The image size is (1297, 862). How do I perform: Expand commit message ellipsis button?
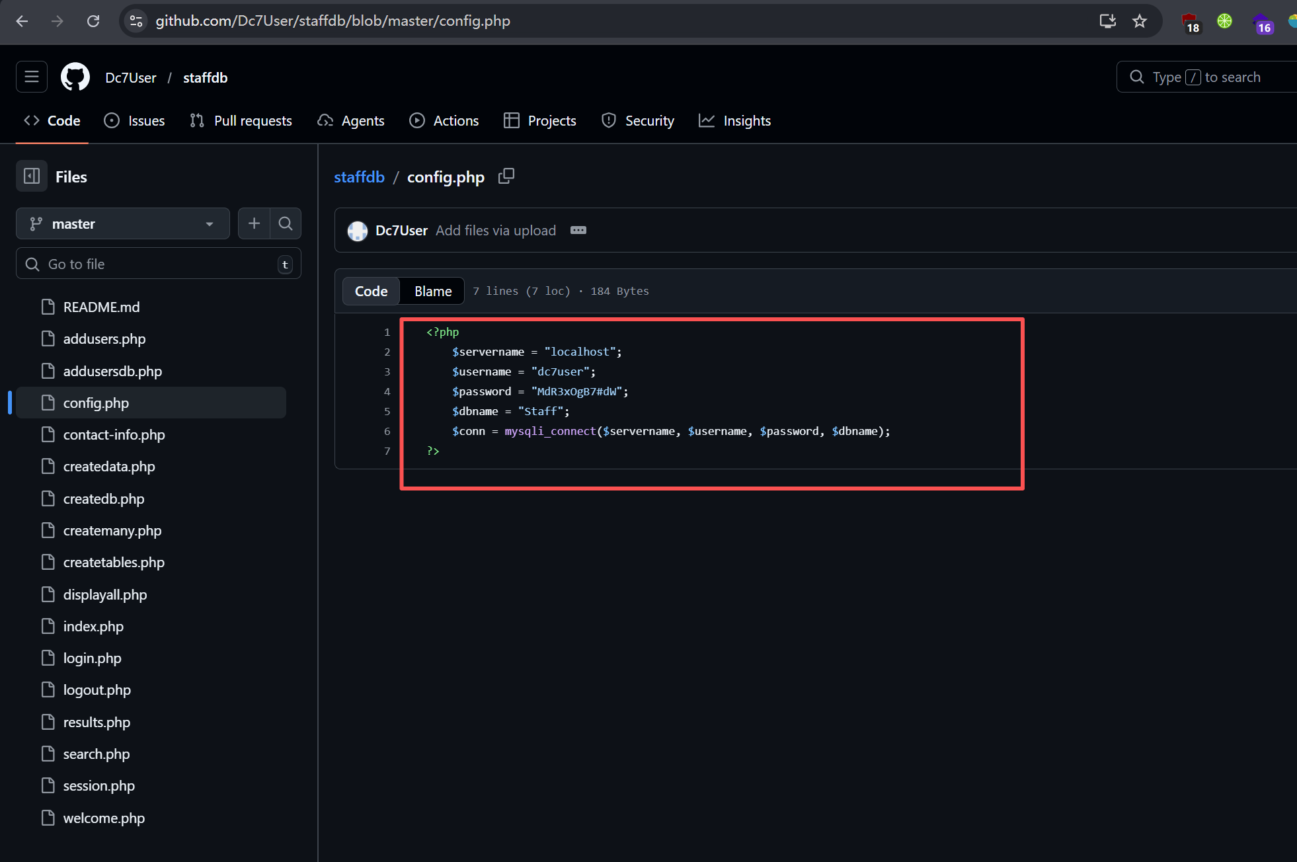pyautogui.click(x=578, y=230)
